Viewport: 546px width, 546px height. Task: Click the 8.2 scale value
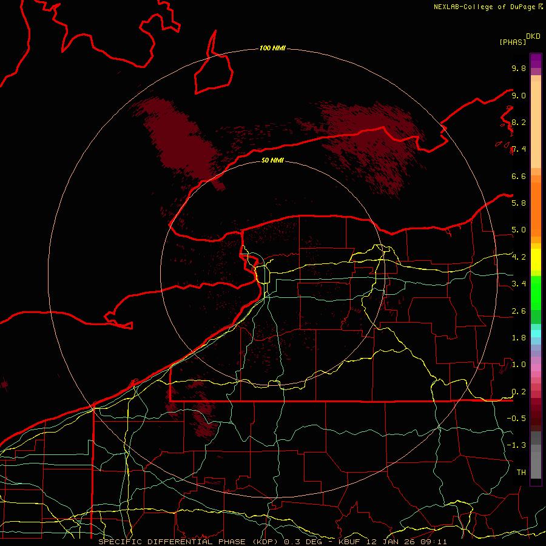click(519, 122)
